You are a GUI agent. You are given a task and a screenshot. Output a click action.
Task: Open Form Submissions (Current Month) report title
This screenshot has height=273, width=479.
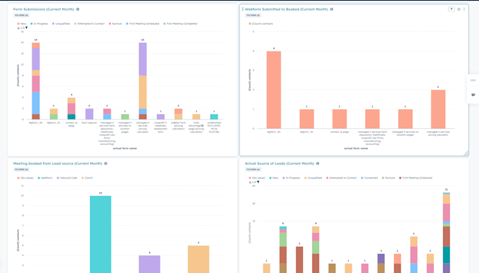point(44,9)
